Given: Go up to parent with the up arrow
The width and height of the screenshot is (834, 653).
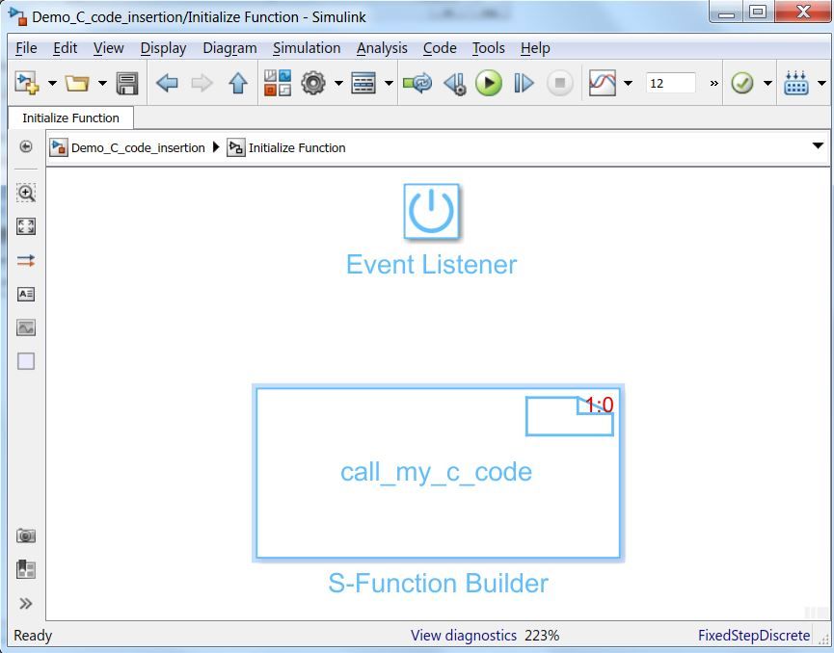Looking at the screenshot, I should (238, 83).
